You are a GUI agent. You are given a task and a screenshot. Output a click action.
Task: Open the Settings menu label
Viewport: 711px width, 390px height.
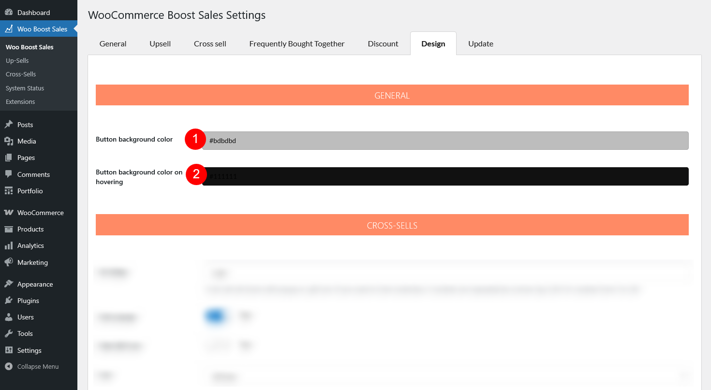30,350
